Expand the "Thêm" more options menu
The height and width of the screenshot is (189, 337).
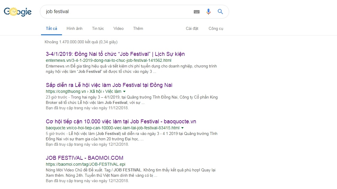138,28
